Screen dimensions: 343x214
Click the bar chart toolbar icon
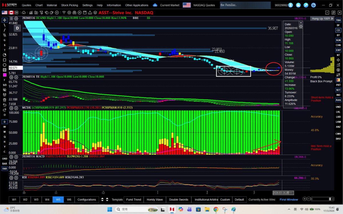pos(31,13)
